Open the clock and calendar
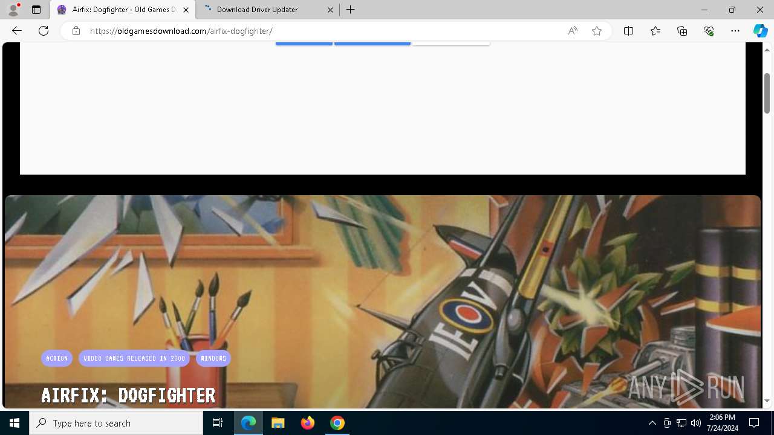The height and width of the screenshot is (435, 774). pyautogui.click(x=723, y=423)
